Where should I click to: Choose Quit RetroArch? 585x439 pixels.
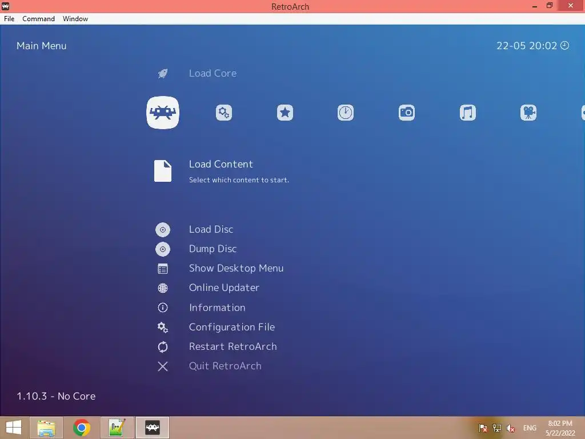click(x=225, y=366)
